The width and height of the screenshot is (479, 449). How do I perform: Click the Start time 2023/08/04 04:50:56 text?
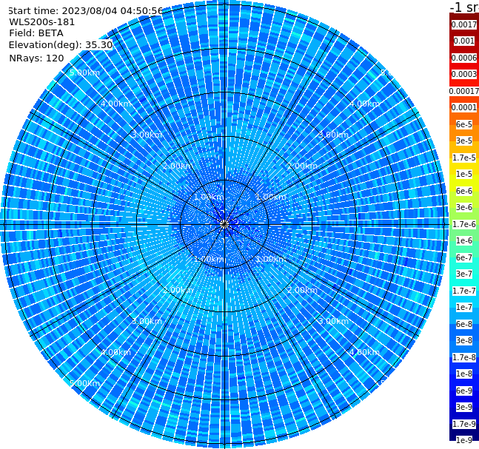click(x=85, y=11)
